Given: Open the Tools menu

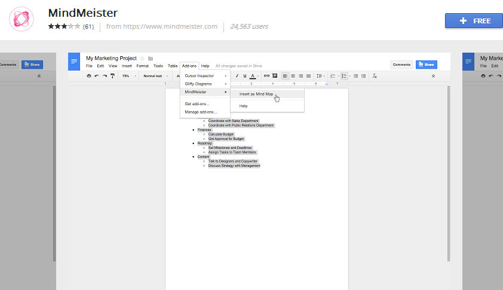Looking at the screenshot, I should (x=158, y=66).
